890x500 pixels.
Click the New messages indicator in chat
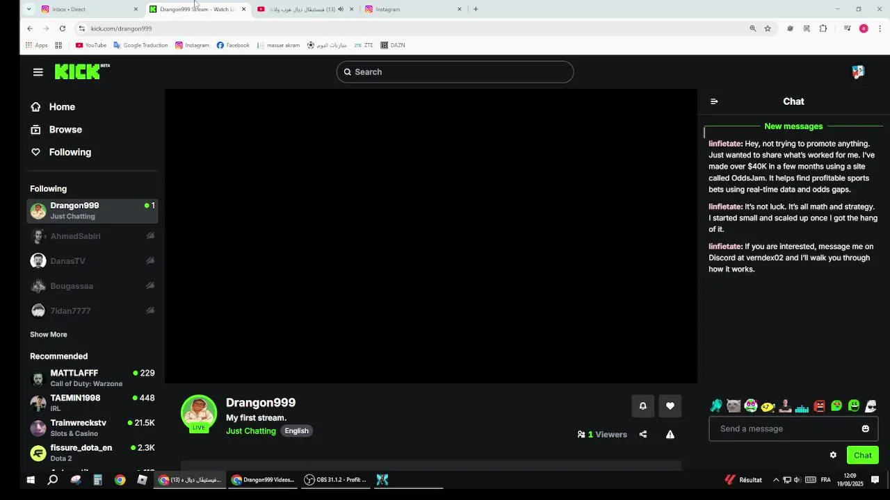(793, 126)
